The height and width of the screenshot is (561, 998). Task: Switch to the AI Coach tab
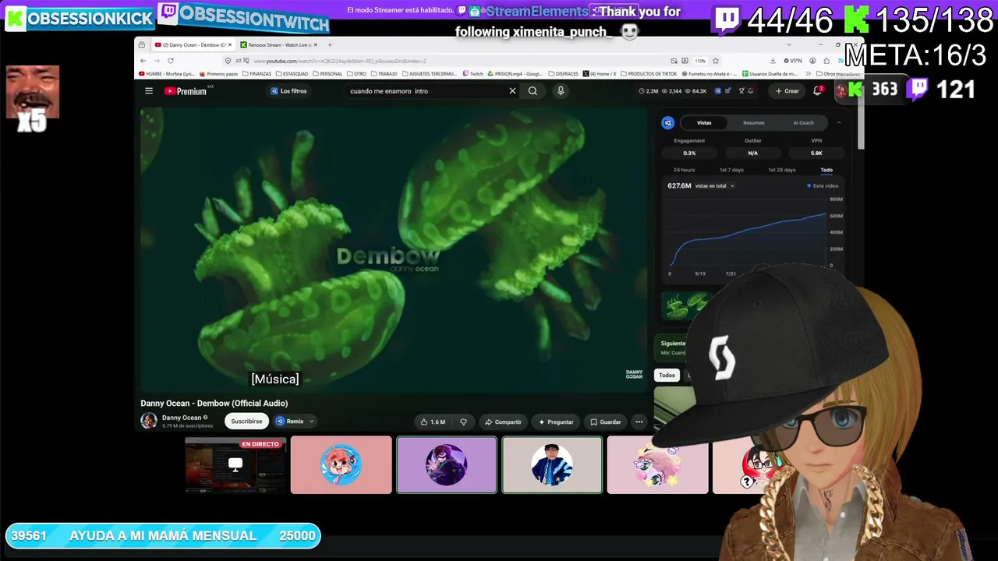pyautogui.click(x=803, y=122)
